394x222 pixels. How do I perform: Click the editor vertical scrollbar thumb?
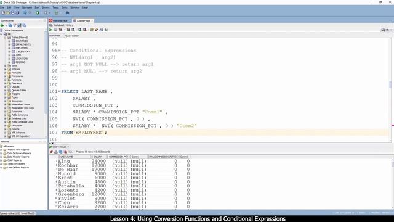[x=390, y=84]
